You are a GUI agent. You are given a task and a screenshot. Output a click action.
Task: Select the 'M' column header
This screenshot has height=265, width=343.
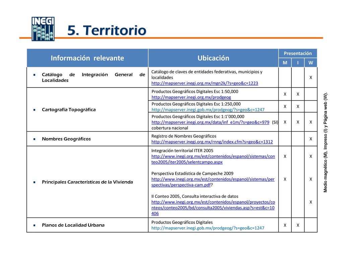pos(285,63)
